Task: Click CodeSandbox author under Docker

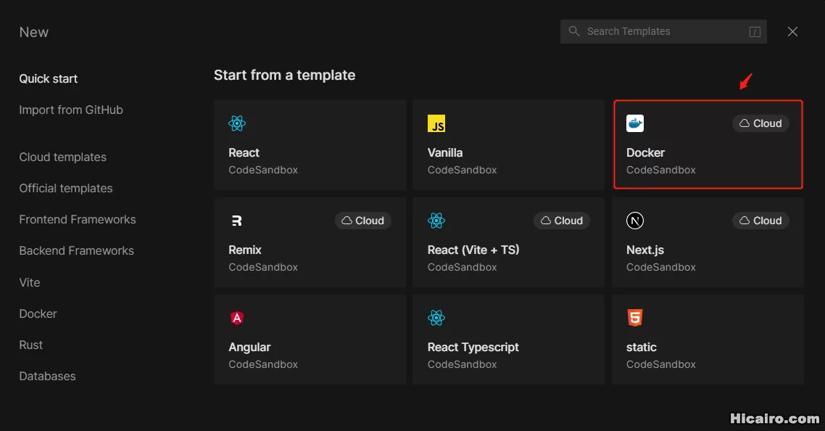Action: click(661, 170)
